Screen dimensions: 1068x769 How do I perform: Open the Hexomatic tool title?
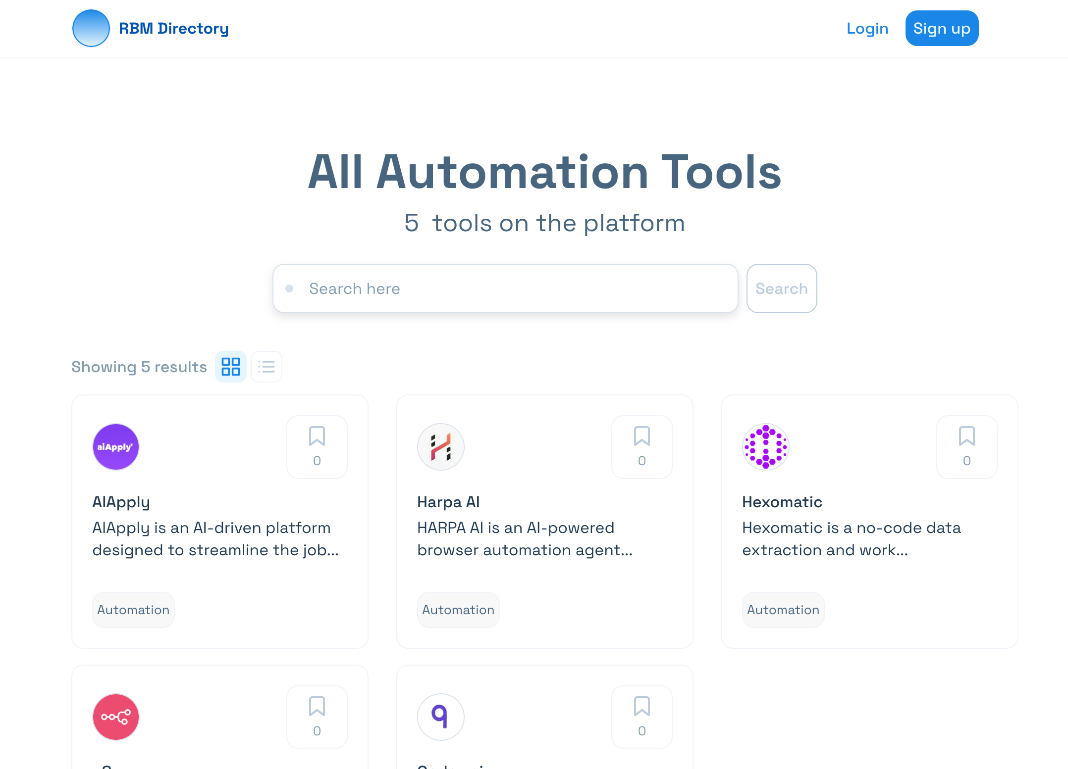tap(782, 502)
